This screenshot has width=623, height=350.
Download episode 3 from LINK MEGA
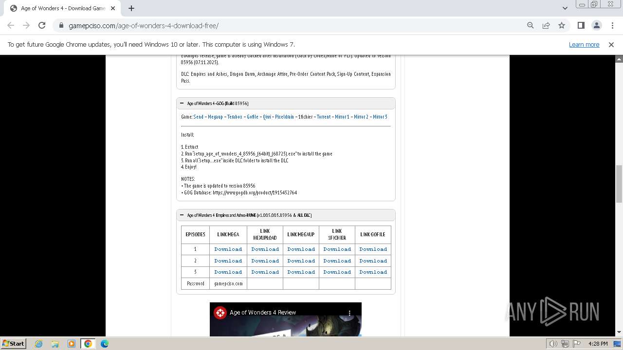coord(228,272)
